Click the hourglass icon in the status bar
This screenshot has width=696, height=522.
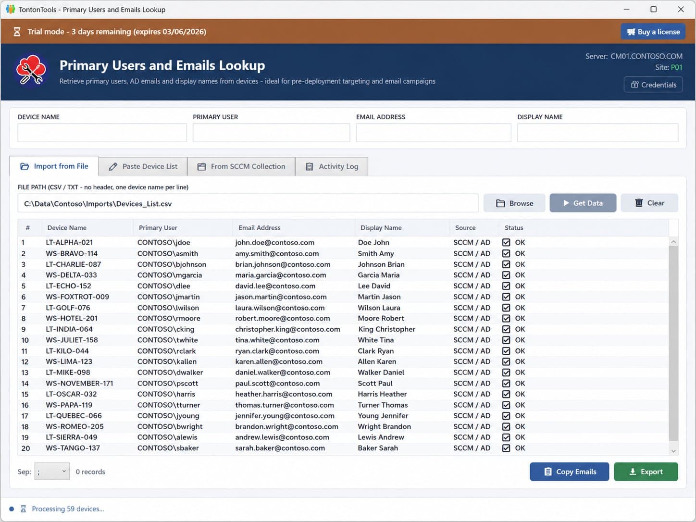[x=23, y=509]
